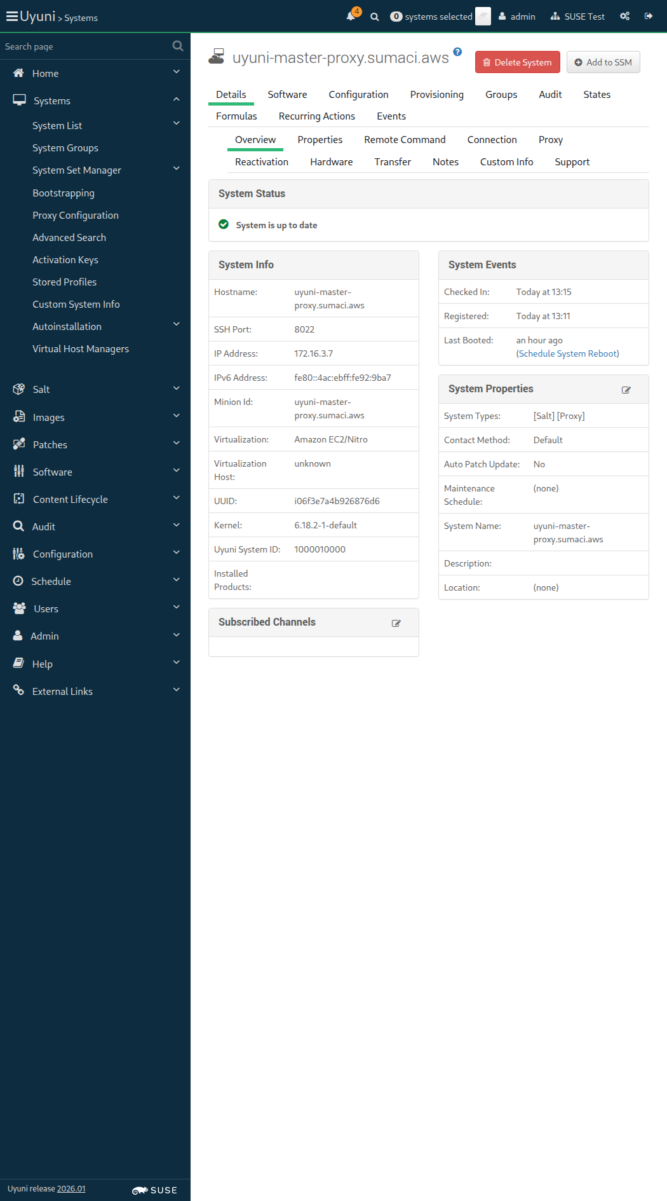Collapse the Systems menu section
Screen dimensions: 667x1201
(176, 100)
